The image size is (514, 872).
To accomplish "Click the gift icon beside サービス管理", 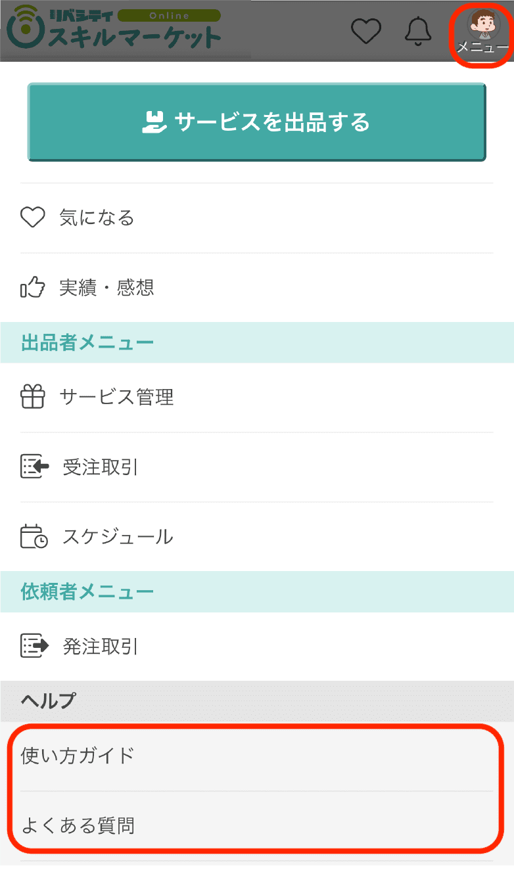I will [x=32, y=397].
